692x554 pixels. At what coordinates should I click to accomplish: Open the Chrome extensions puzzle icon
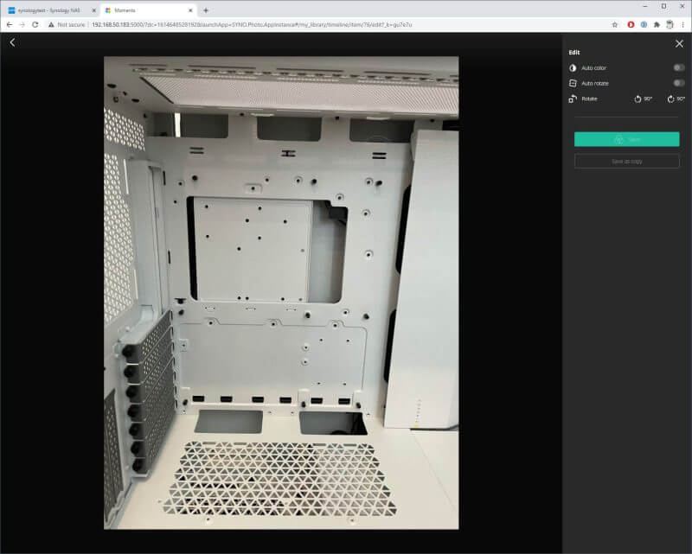pos(656,24)
